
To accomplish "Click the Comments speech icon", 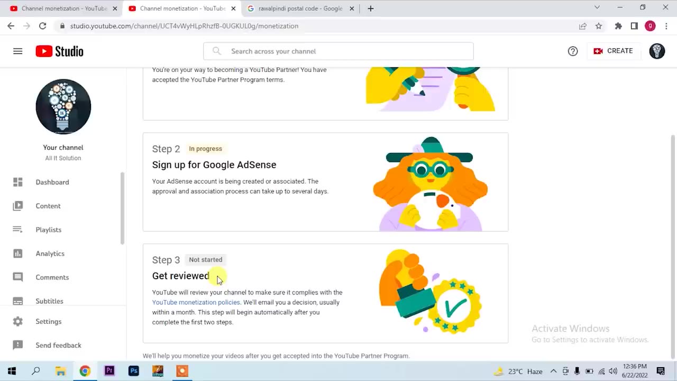I will (18, 277).
